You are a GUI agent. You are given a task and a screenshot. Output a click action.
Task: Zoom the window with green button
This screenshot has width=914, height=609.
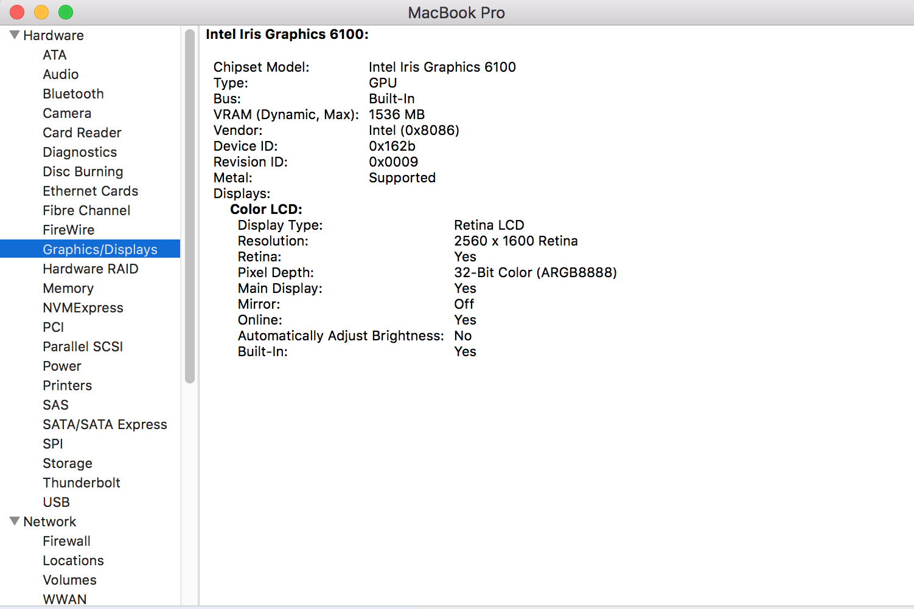pyautogui.click(x=66, y=12)
